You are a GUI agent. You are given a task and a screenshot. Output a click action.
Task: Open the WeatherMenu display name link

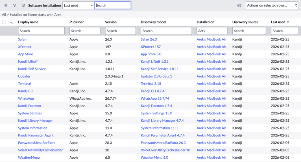click(x=29, y=158)
